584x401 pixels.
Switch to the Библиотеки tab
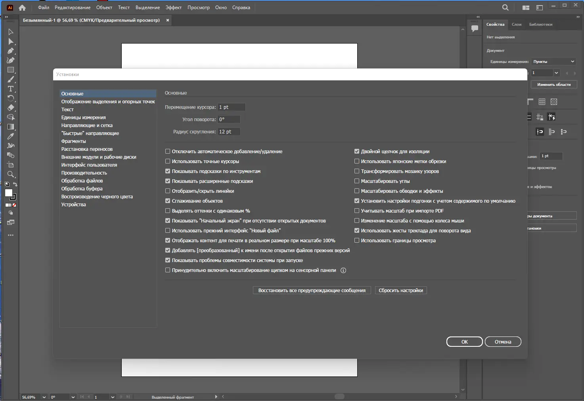[x=541, y=25]
